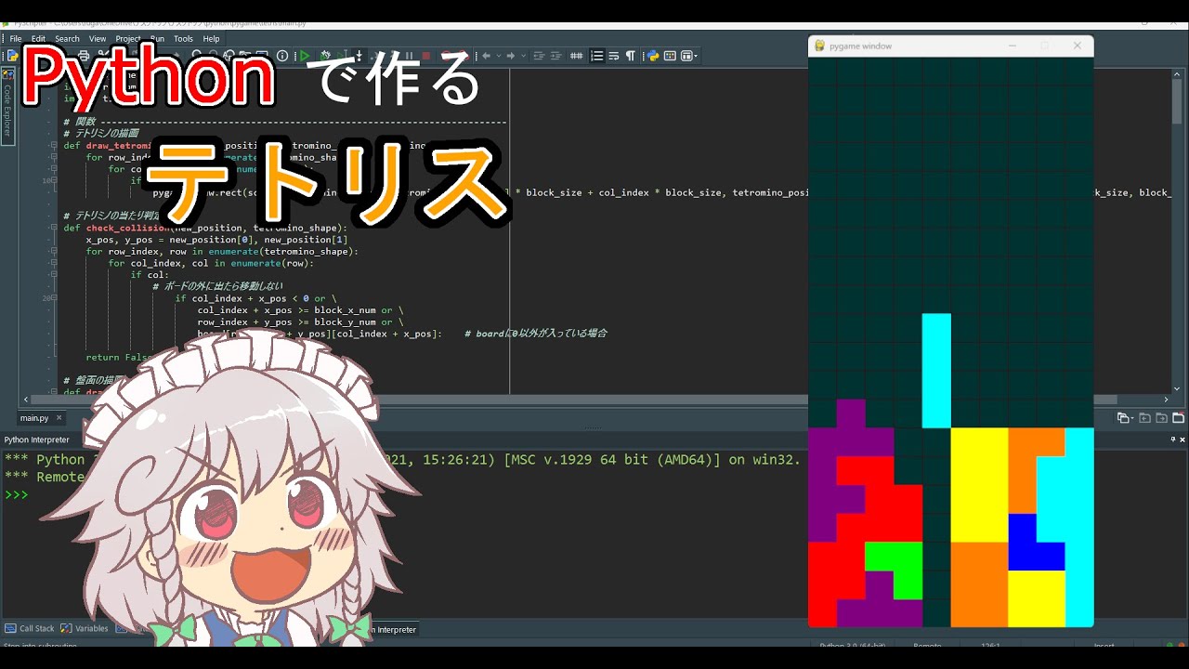Toggle line numbers display icon
This screenshot has width=1189, height=669.
click(x=597, y=56)
